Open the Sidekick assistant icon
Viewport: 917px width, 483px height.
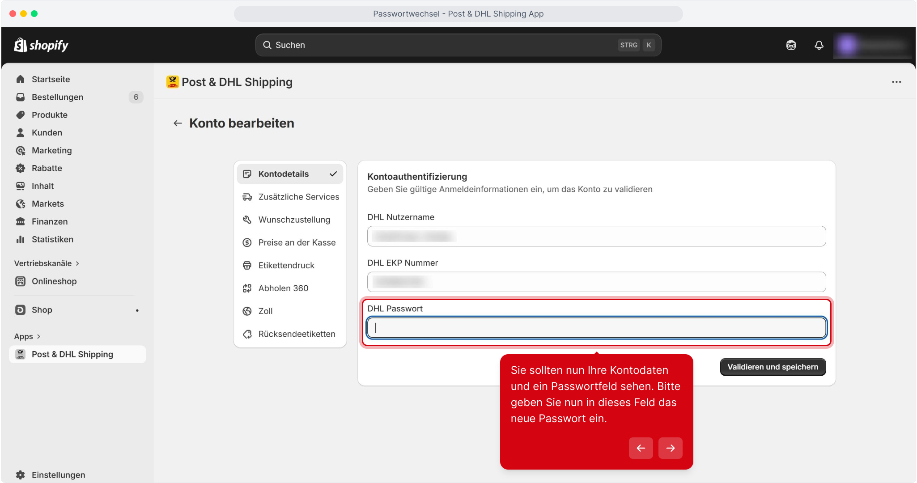tap(791, 45)
